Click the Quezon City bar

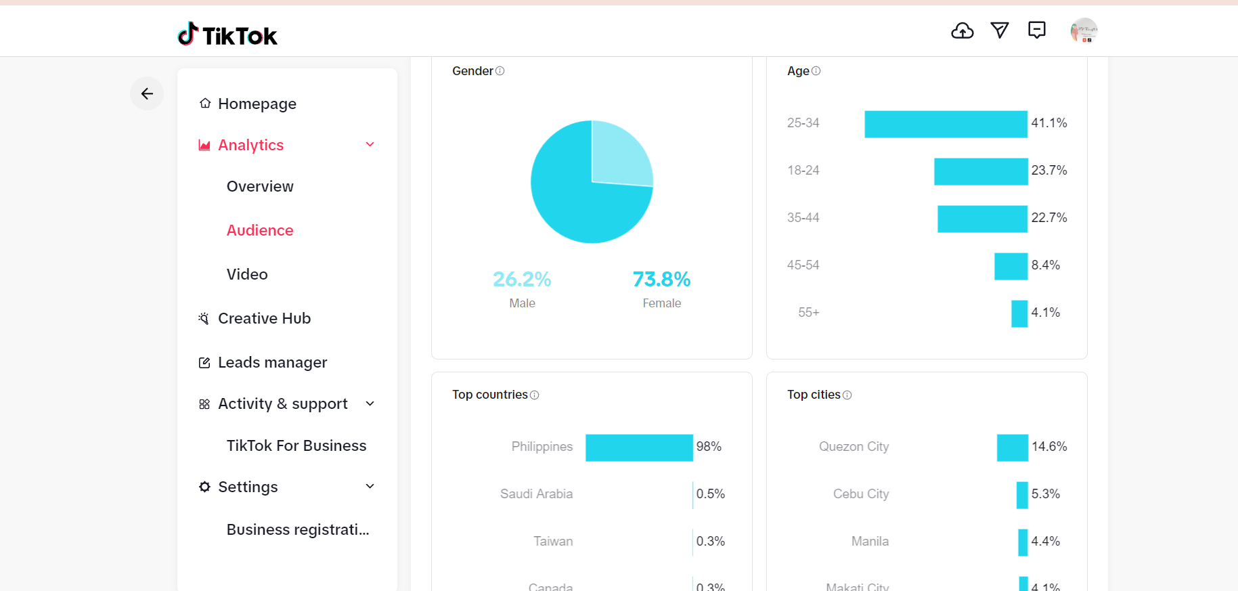pos(1013,447)
